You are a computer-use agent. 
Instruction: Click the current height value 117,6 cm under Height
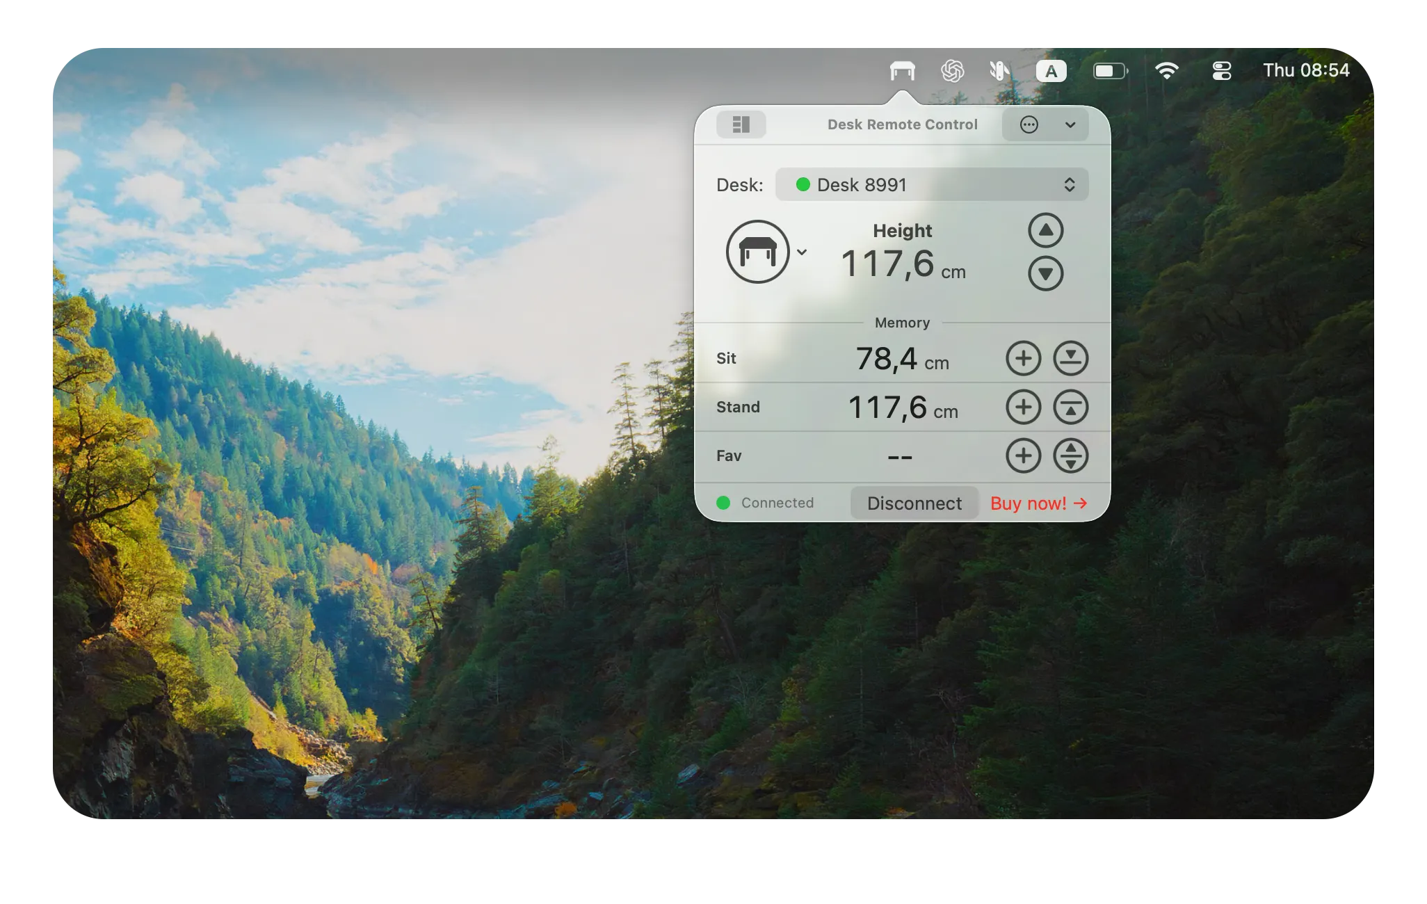(903, 265)
